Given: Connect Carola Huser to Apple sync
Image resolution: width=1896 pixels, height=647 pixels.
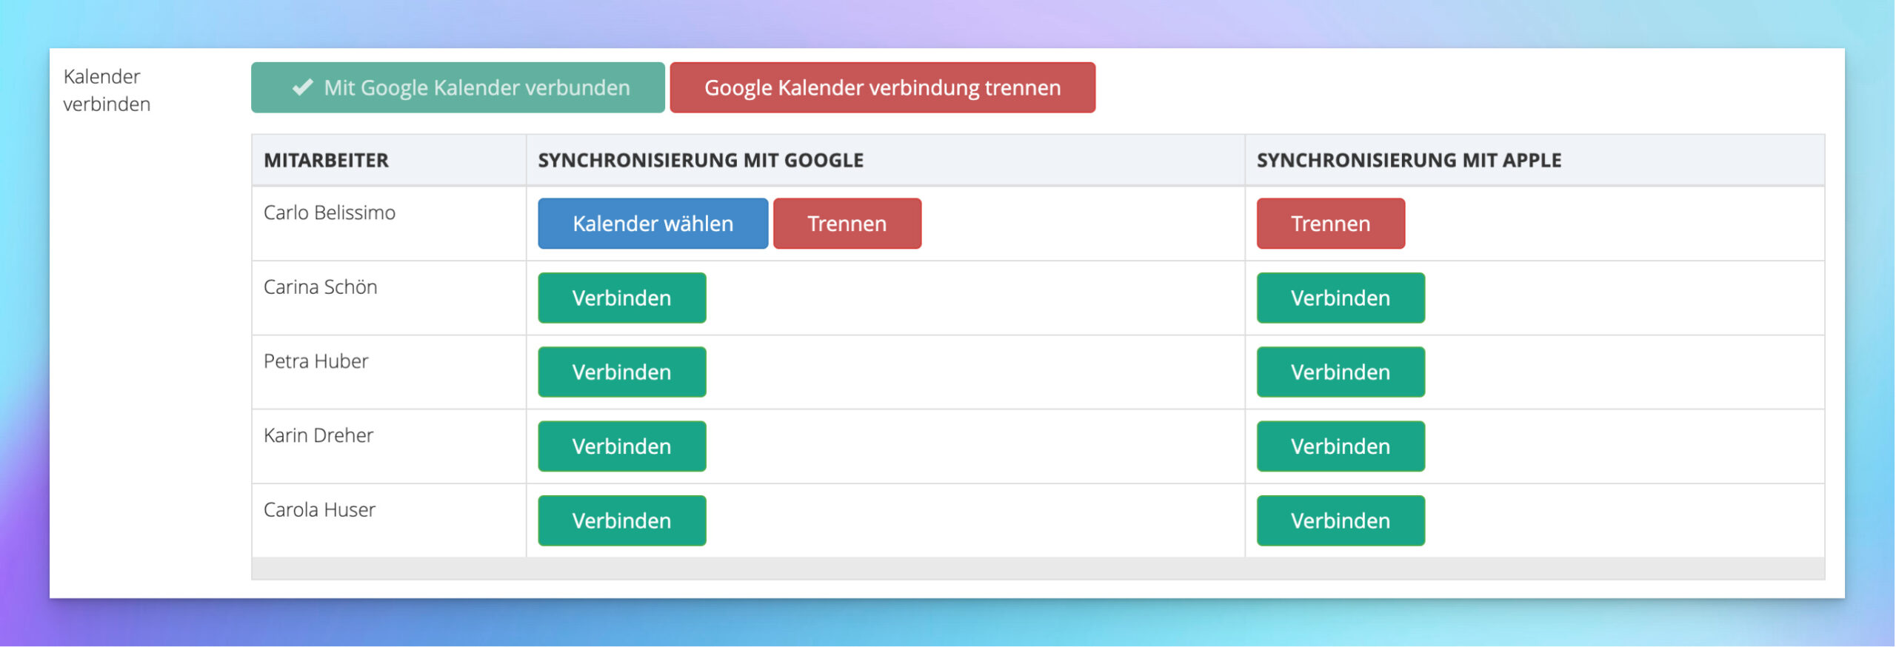Looking at the screenshot, I should [1340, 521].
